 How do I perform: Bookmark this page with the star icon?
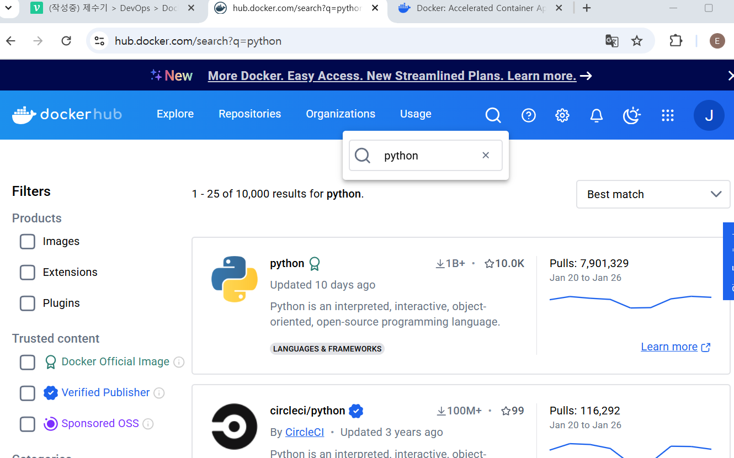[637, 41]
